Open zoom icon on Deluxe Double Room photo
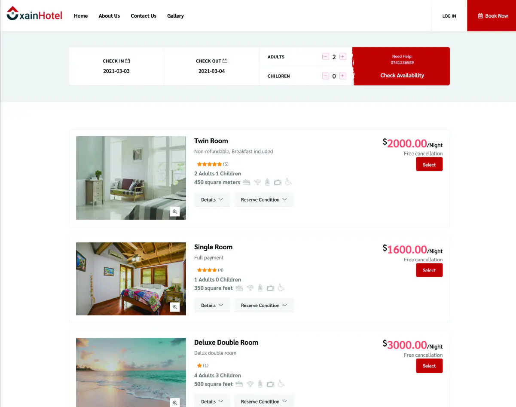 pyautogui.click(x=175, y=403)
